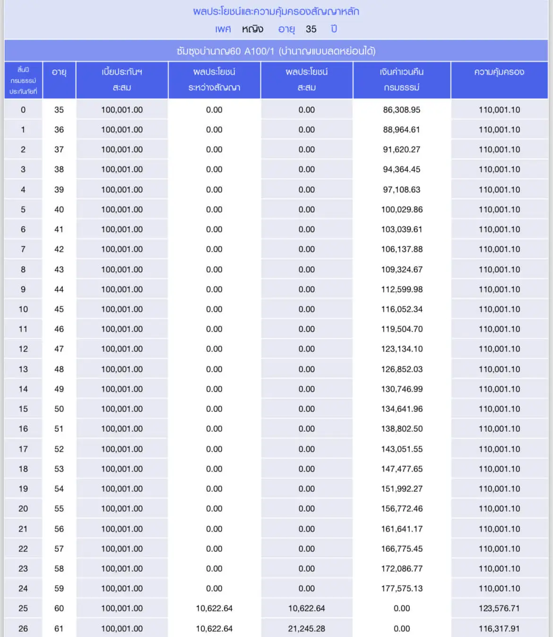Click the เงินค่าเวนคืนกรมธรรม์ column header
This screenshot has height=637, width=553.
402,79
